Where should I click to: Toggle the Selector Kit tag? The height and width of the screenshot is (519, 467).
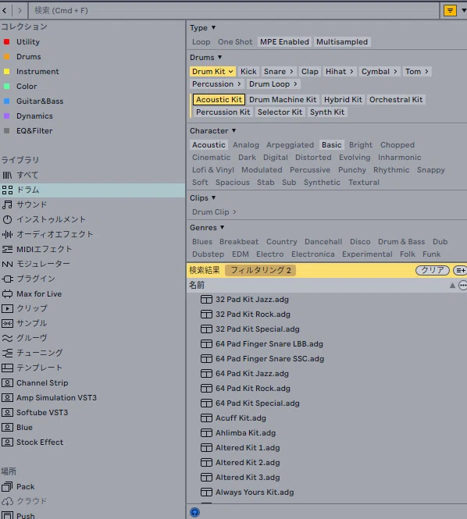click(x=280, y=112)
